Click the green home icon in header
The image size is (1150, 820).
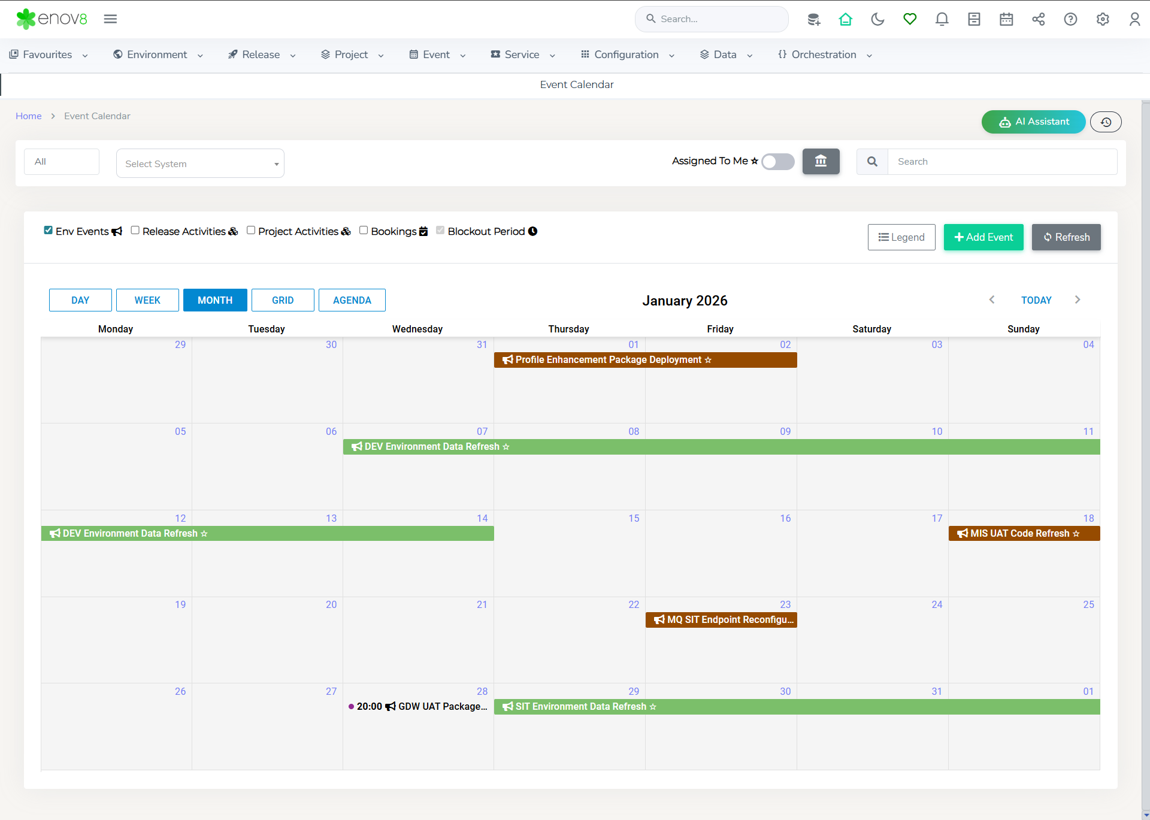click(x=845, y=19)
